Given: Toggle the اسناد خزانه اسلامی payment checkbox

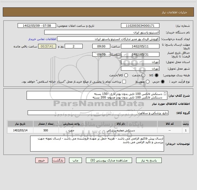Looking at the screenshot, I should tap(124, 82).
